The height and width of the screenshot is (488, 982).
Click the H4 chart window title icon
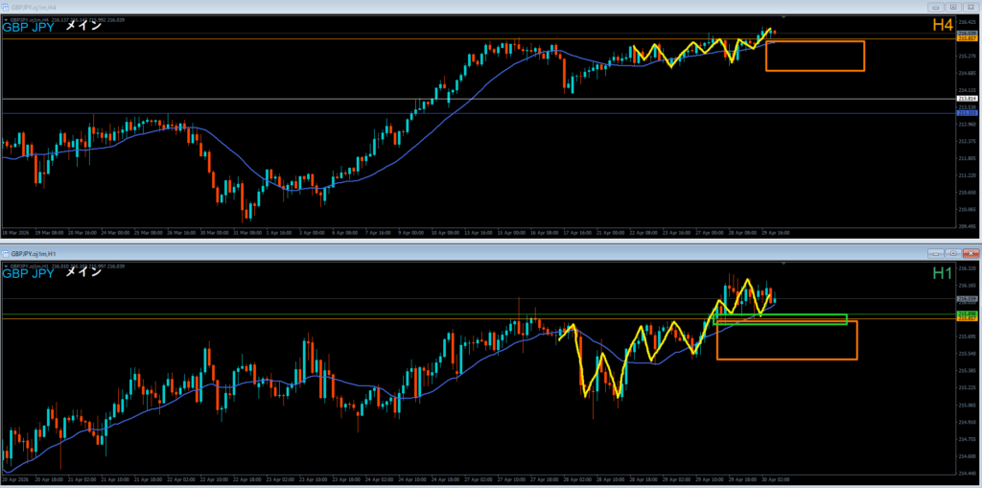6,5
